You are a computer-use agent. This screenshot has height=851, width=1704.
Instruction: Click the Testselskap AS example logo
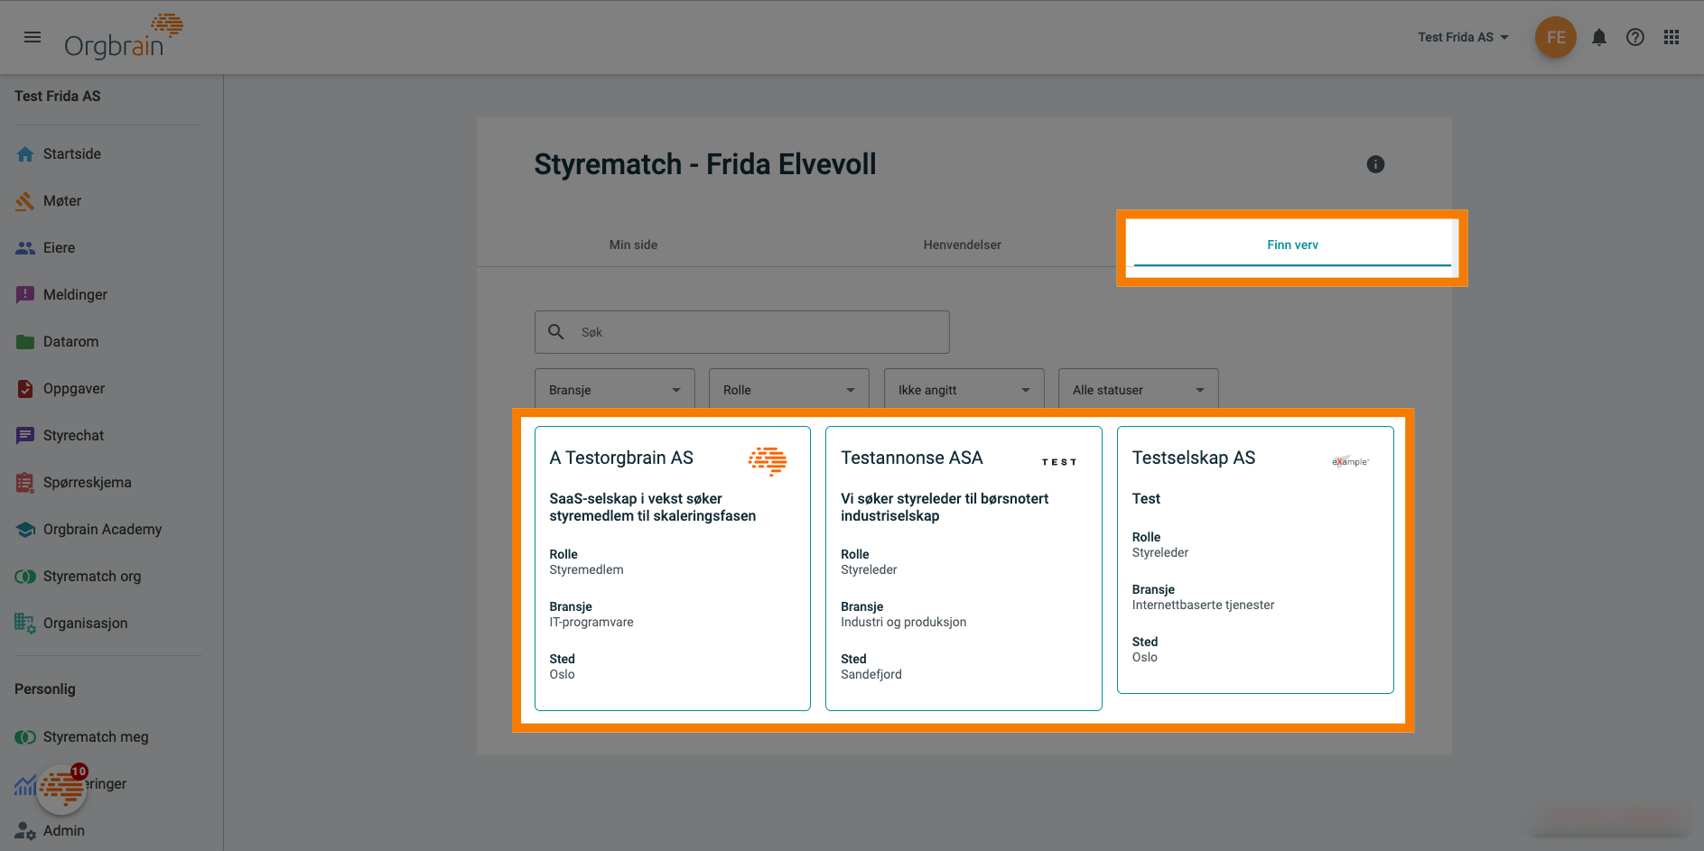click(x=1350, y=461)
